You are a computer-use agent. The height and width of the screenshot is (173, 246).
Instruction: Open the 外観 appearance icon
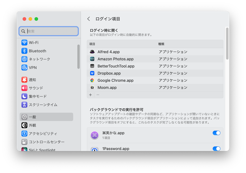click(24, 125)
